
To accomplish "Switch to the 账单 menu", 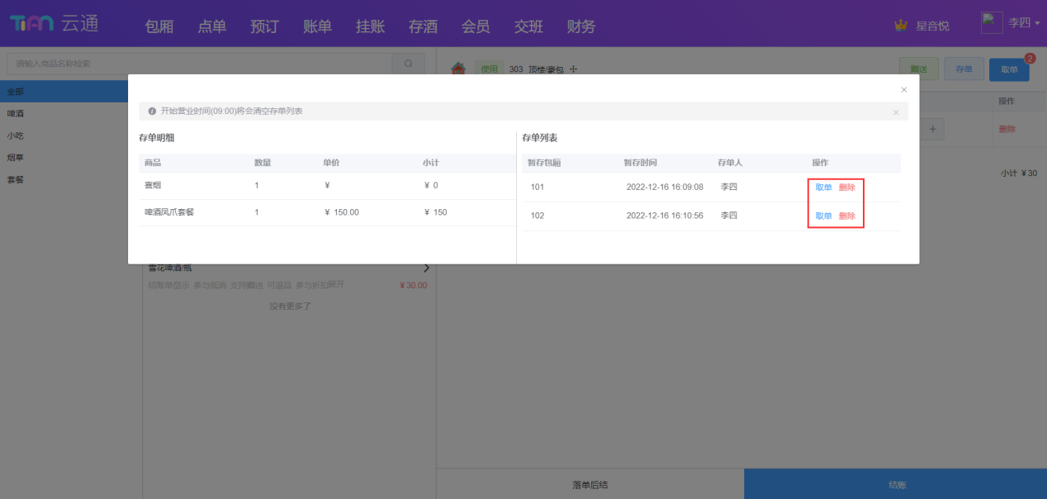I will pos(318,26).
